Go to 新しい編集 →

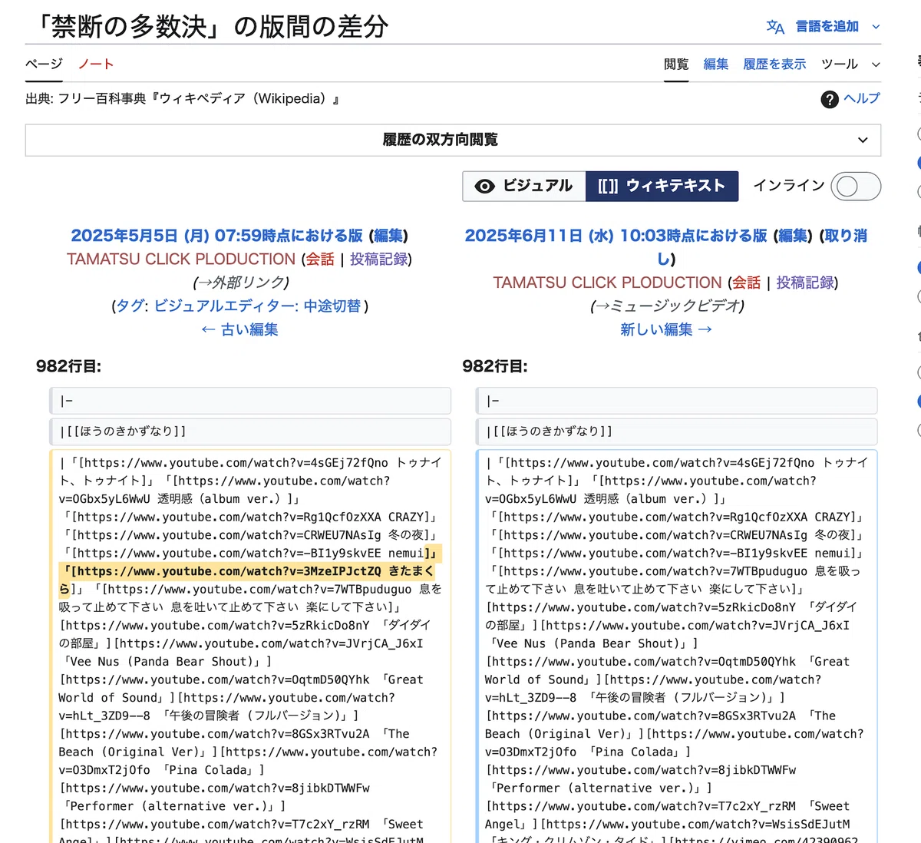[666, 329]
